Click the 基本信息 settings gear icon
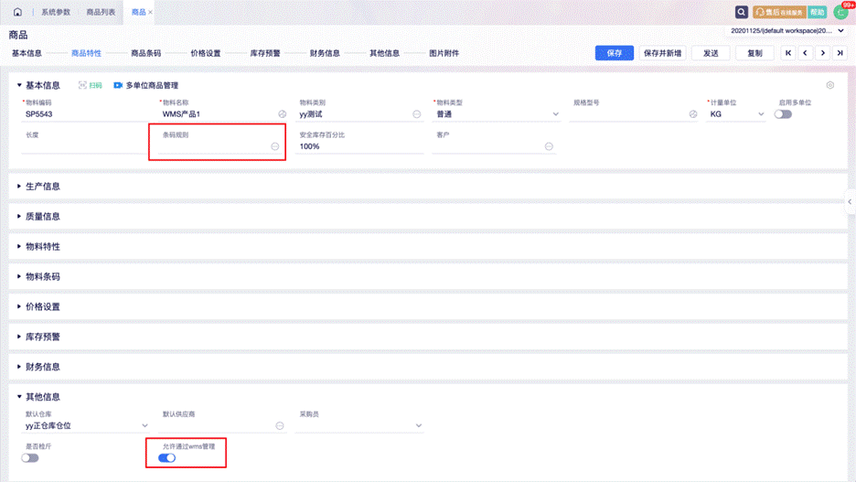 point(830,85)
